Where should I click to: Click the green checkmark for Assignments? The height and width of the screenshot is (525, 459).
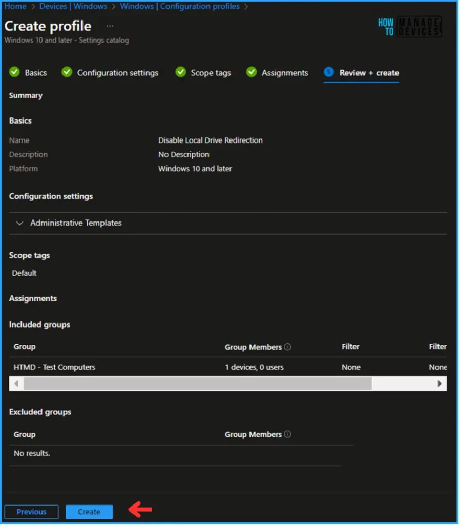click(x=251, y=72)
